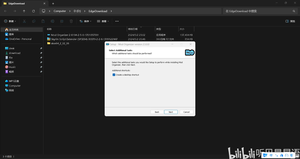Viewport: 300px width, 159px height.
Task: Toggle the 预览 preview pane button
Action: (x=290, y=21)
